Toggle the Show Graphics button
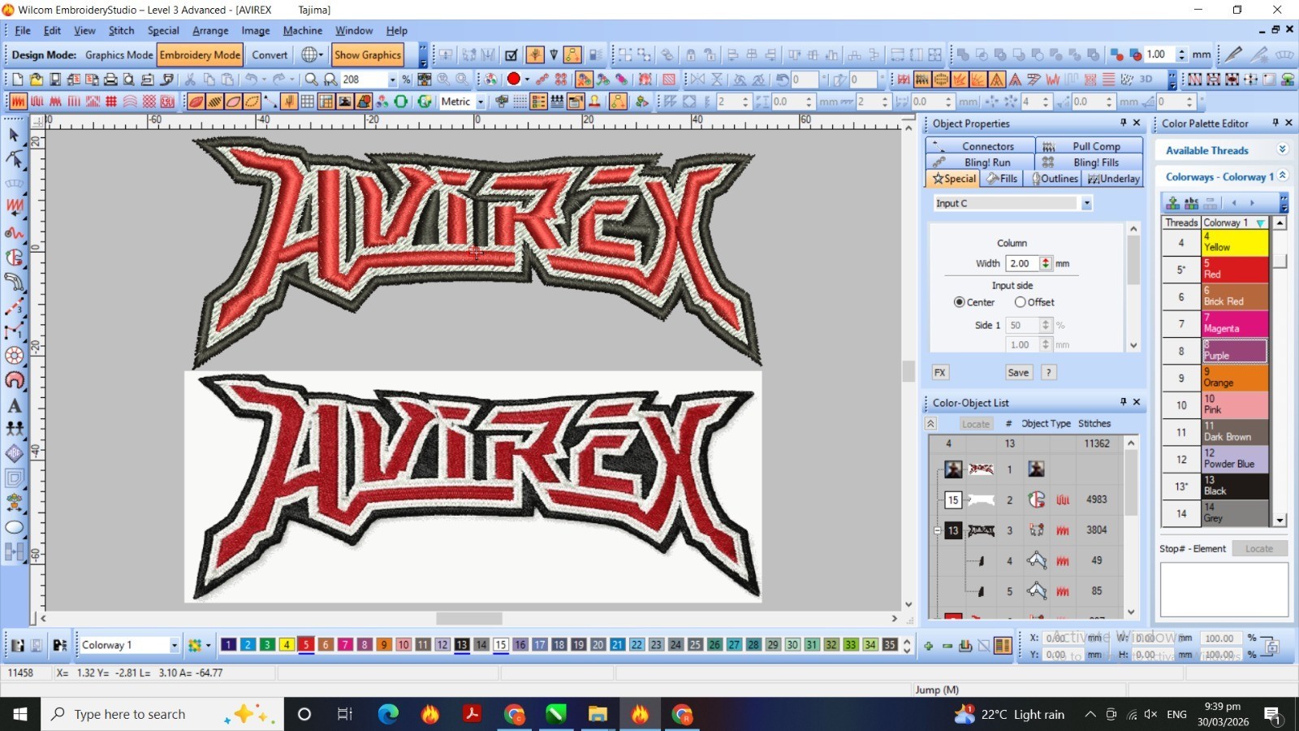 (x=368, y=54)
